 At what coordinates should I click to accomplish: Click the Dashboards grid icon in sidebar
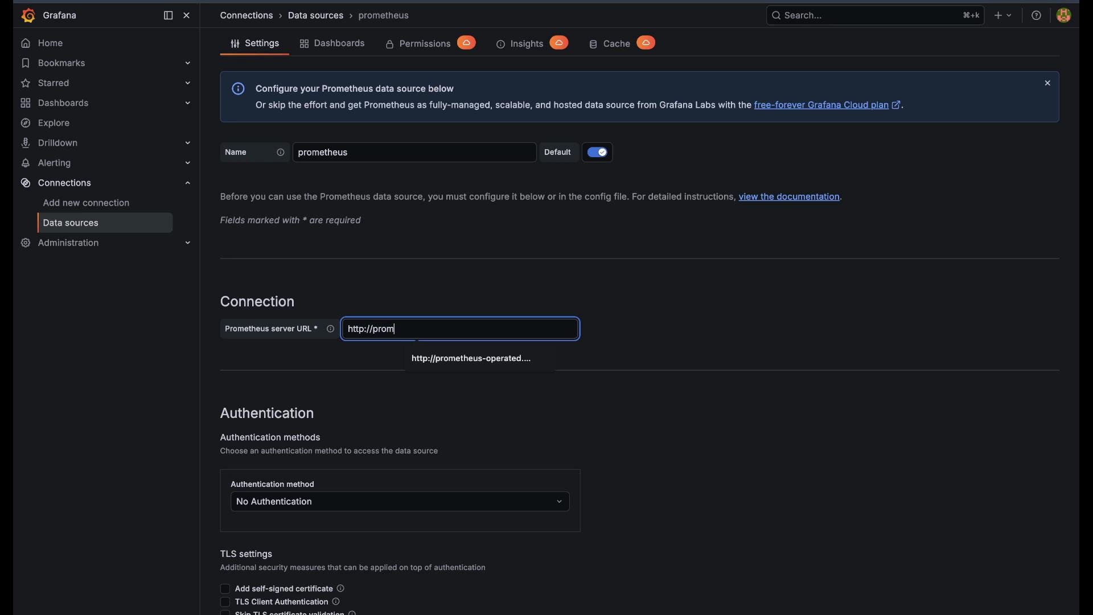[x=26, y=103]
